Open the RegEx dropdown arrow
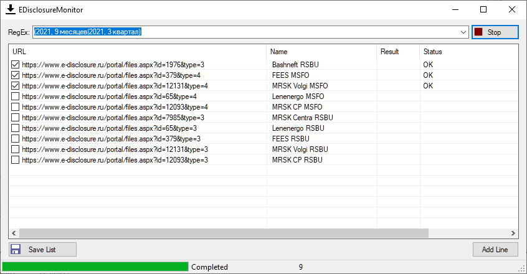Viewport: 527px width, 274px height. (x=463, y=32)
